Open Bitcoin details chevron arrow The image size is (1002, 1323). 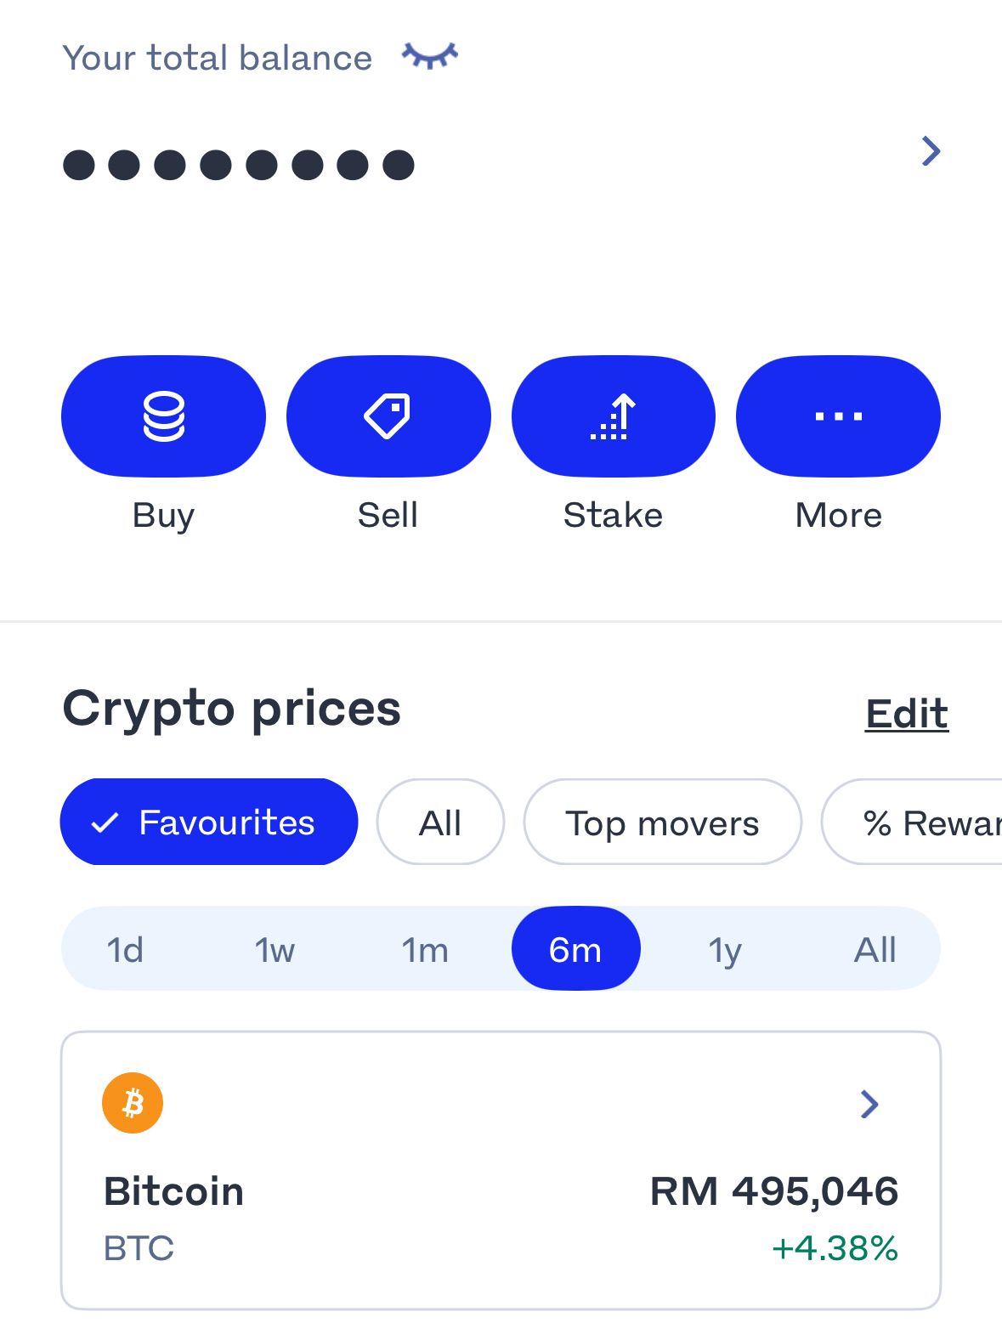(869, 1104)
